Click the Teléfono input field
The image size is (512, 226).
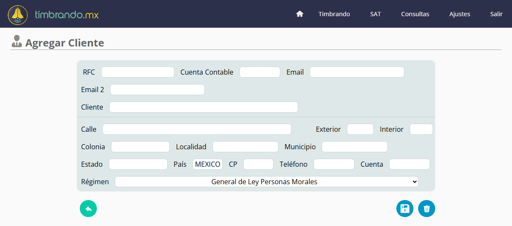coord(334,164)
